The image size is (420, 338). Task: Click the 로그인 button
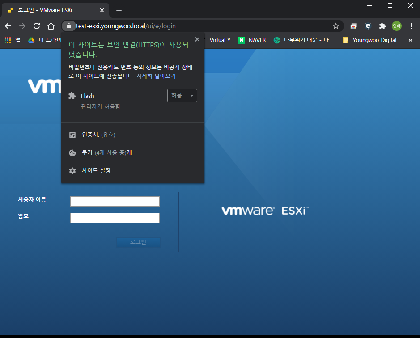(x=138, y=242)
